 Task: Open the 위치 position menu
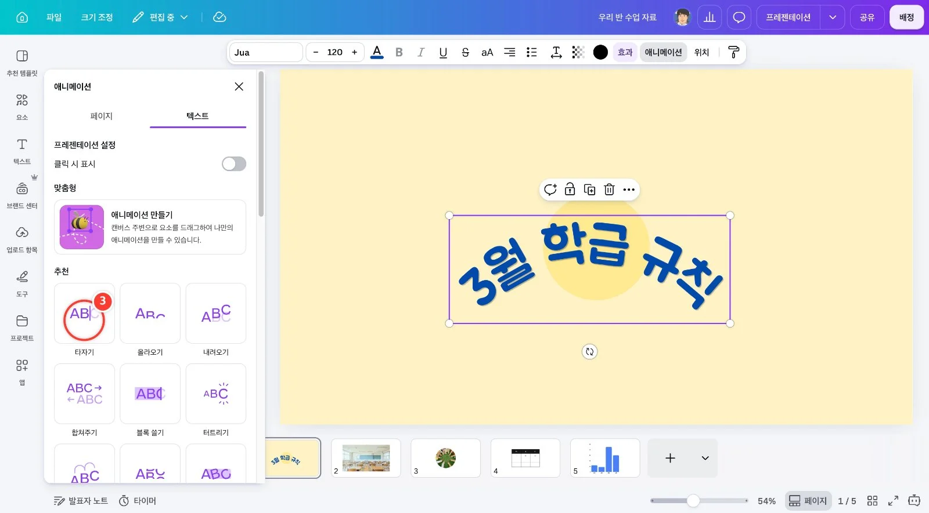click(x=701, y=52)
